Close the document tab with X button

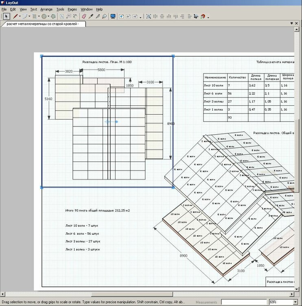coord(297,24)
